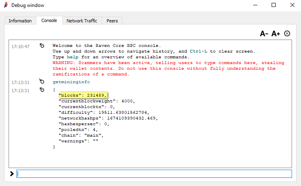Click the reply icon beside the JSON opening brace
Image resolution: width=301 pixels, height=186 pixels.
pyautogui.click(x=42, y=89)
